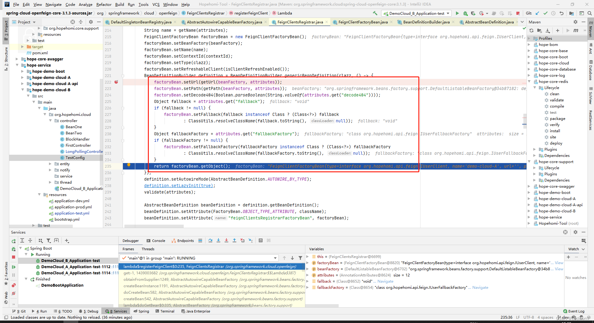Switch to the Console tab
Image resolution: width=594 pixels, height=323 pixels.
point(156,241)
